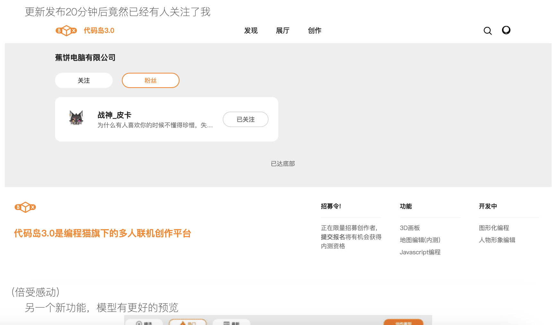
Task: Open the user profile avatar icon
Action: click(506, 30)
